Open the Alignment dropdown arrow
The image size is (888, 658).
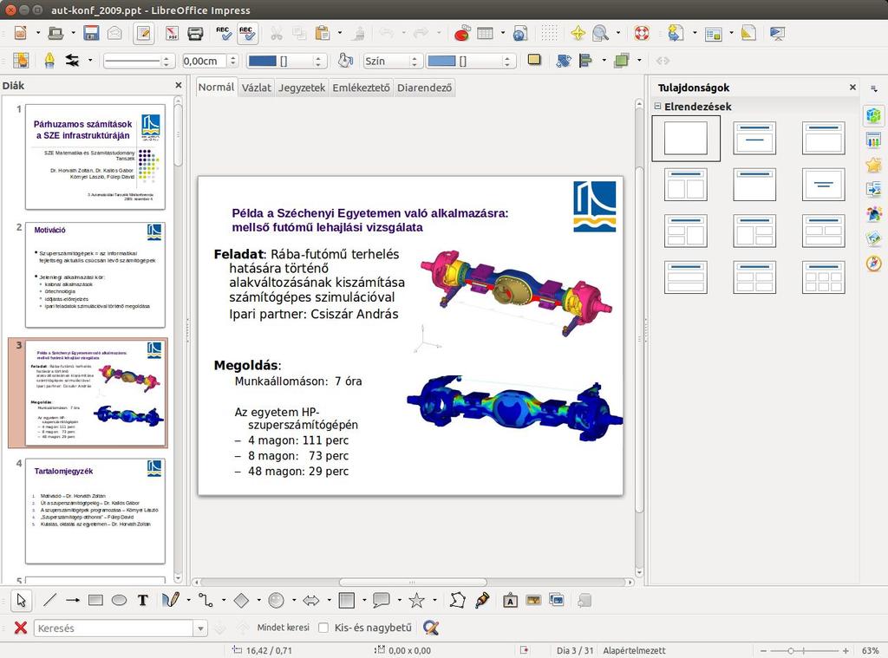604,60
